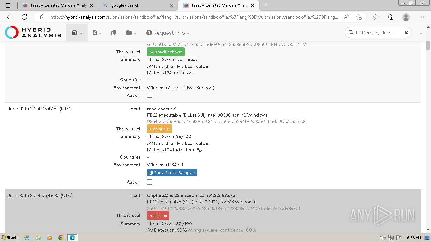The width and height of the screenshot is (431, 242).
Task: Open the folder collections menu icon
Action: click(x=131, y=33)
